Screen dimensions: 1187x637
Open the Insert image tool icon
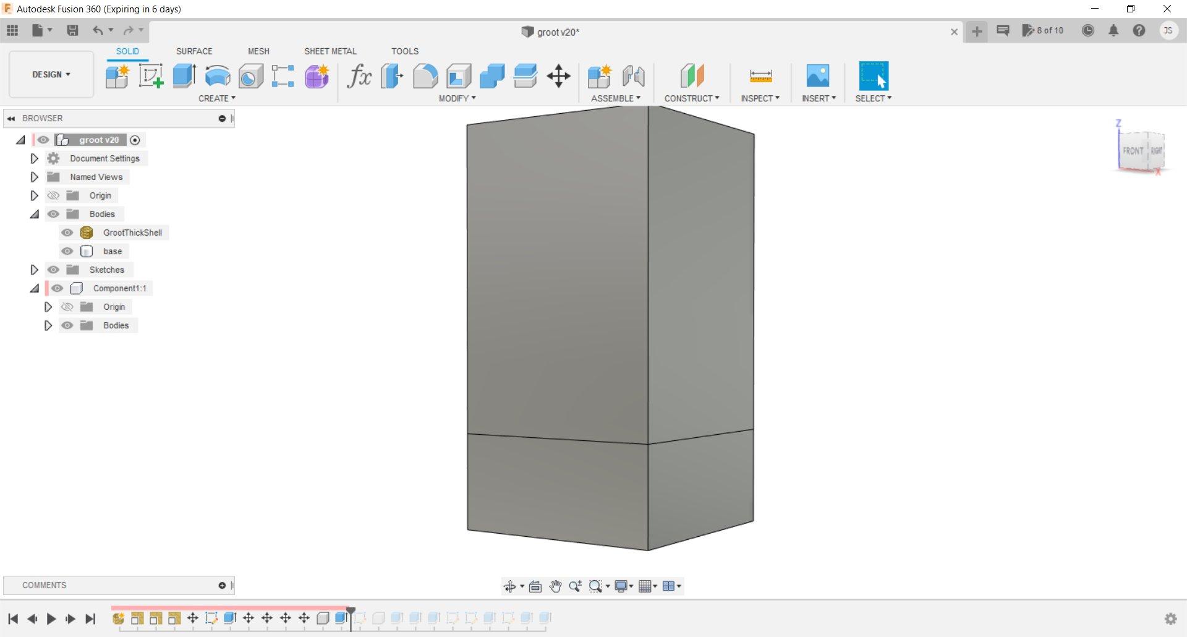click(x=818, y=76)
